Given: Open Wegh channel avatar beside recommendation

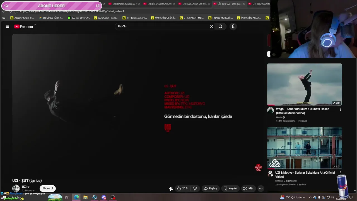Looking at the screenshot, I should [271, 110].
